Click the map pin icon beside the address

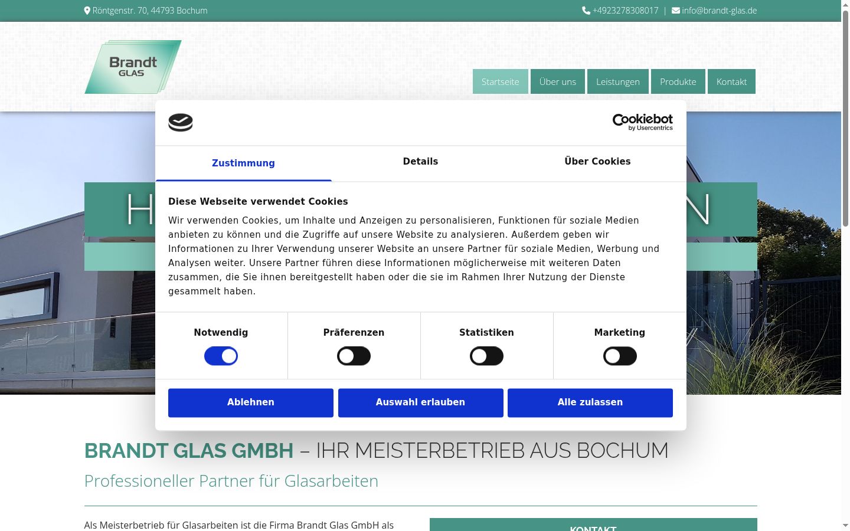pos(87,11)
